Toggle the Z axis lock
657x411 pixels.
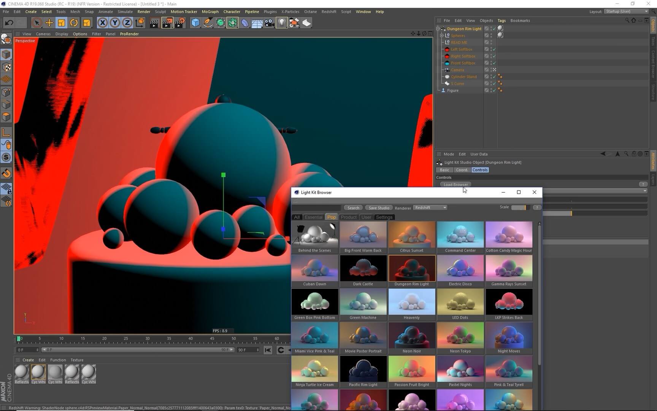point(127,23)
